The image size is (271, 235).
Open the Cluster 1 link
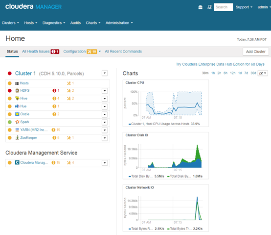click(25, 73)
